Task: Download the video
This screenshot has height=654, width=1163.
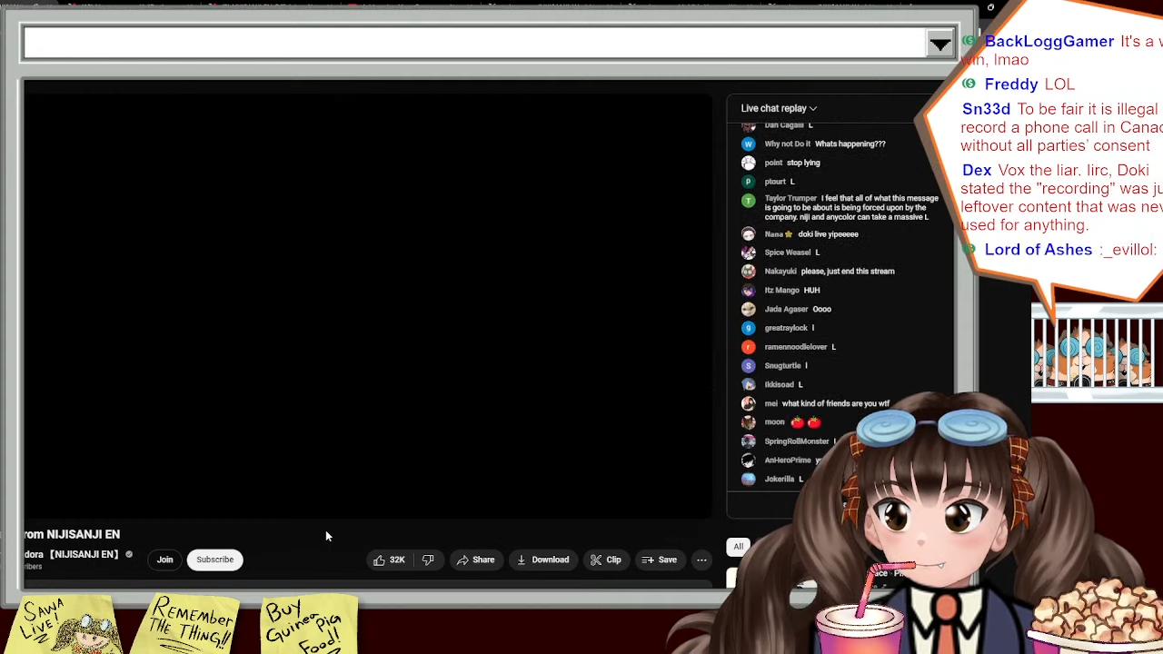Action: (x=542, y=560)
